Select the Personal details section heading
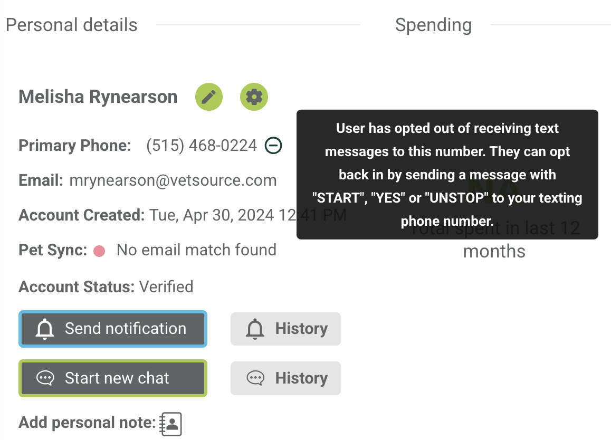The width and height of the screenshot is (611, 440). click(x=72, y=25)
